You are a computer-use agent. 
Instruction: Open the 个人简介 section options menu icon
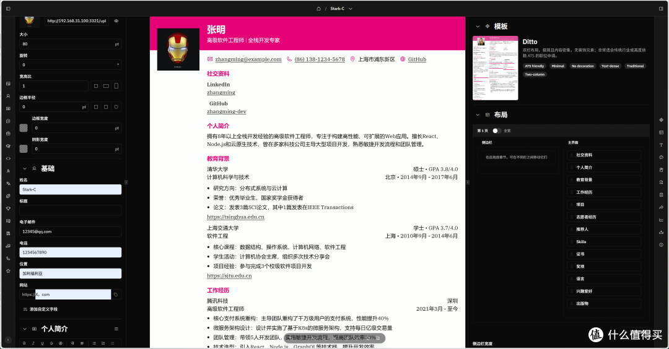pyautogui.click(x=116, y=329)
